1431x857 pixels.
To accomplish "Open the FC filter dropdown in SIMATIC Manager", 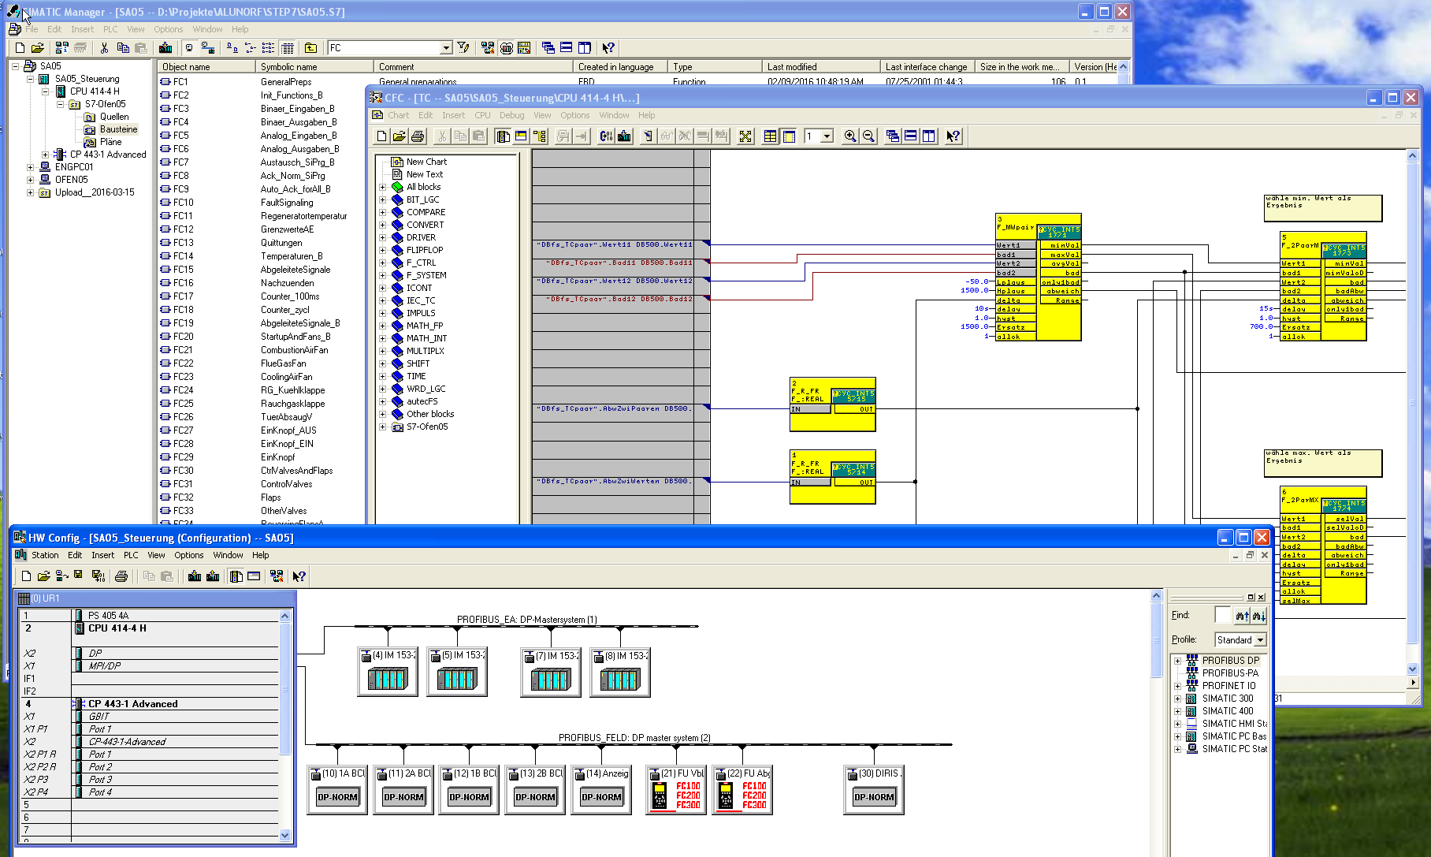I will (446, 48).
